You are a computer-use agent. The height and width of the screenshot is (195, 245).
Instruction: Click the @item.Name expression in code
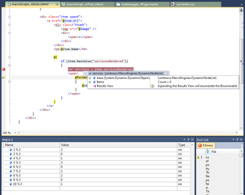pos(70,49)
